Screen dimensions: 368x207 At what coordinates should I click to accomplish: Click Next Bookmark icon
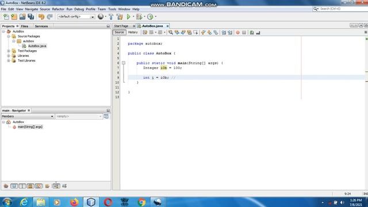click(x=209, y=32)
